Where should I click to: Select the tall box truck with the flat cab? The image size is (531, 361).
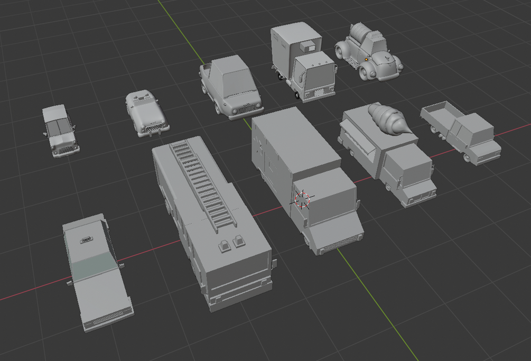[303, 62]
